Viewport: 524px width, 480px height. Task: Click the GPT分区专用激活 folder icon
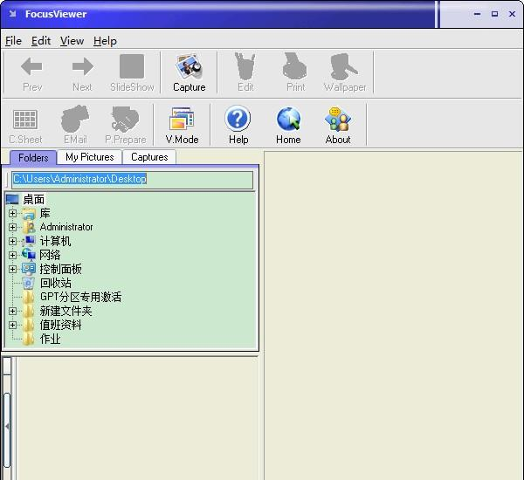pos(29,297)
